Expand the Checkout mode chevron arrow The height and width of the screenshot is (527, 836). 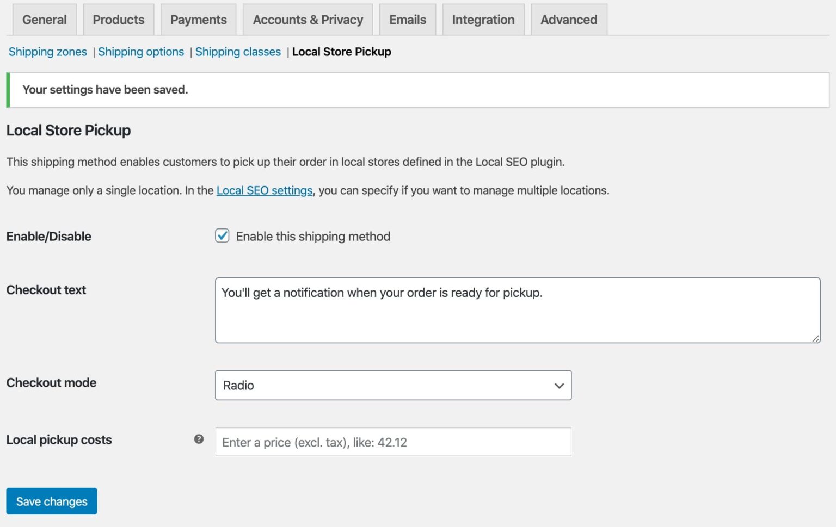click(x=558, y=386)
